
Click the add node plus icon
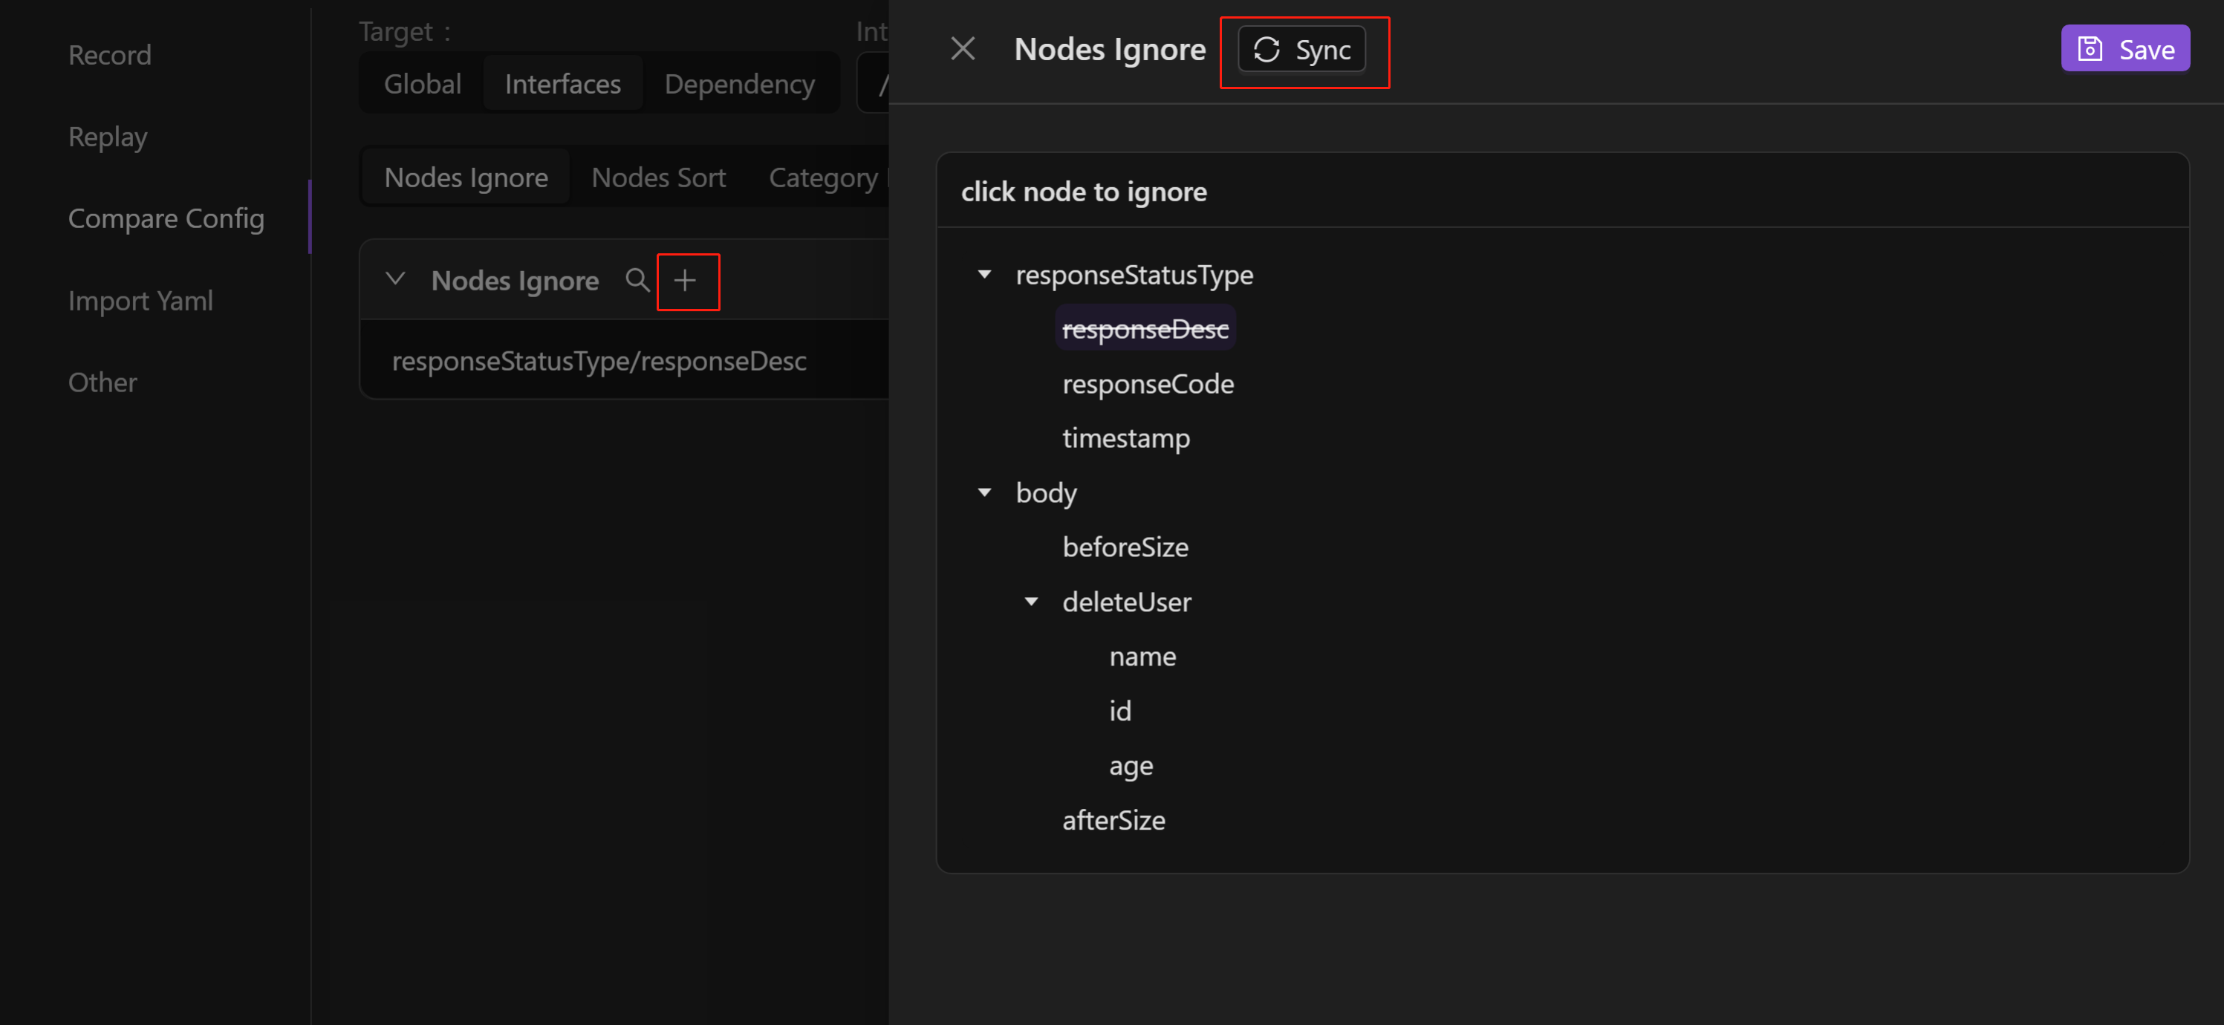click(x=686, y=281)
